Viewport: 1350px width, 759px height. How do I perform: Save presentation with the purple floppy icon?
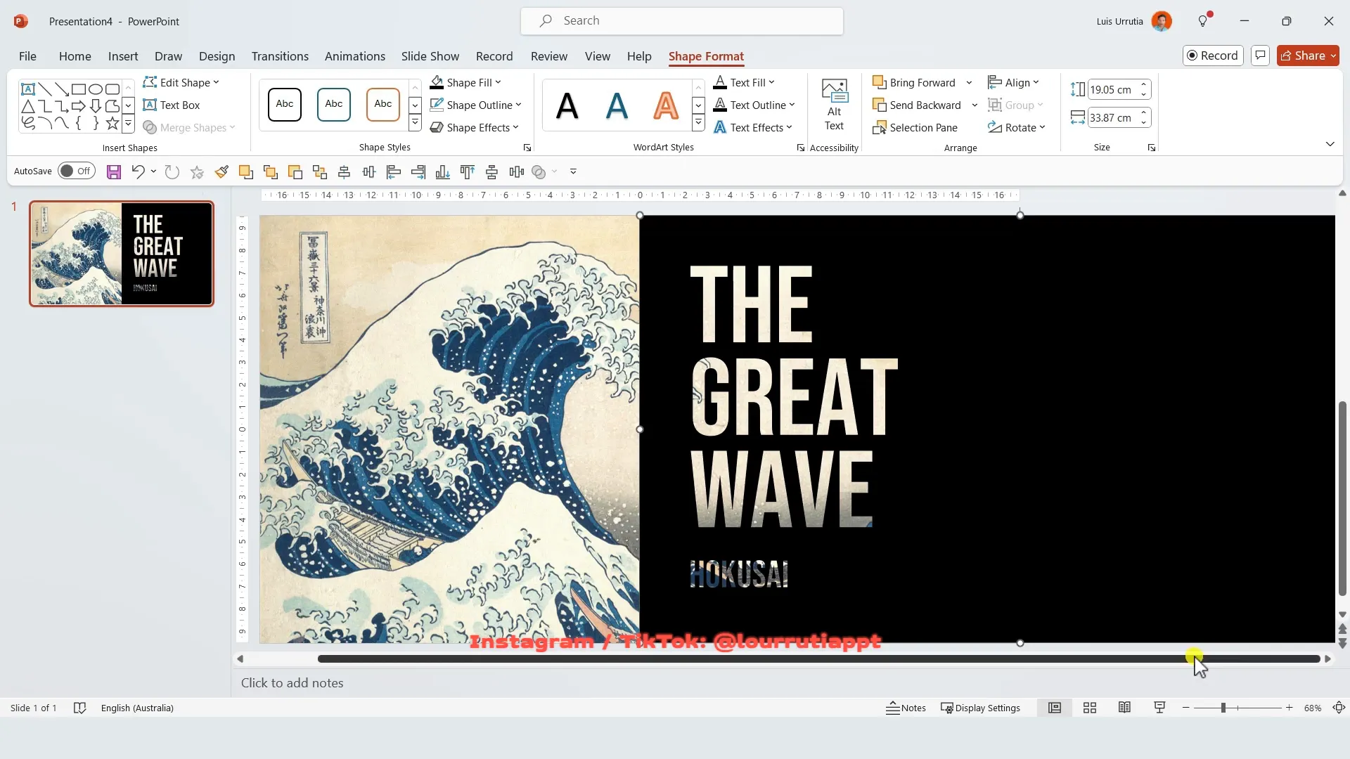[x=113, y=171]
